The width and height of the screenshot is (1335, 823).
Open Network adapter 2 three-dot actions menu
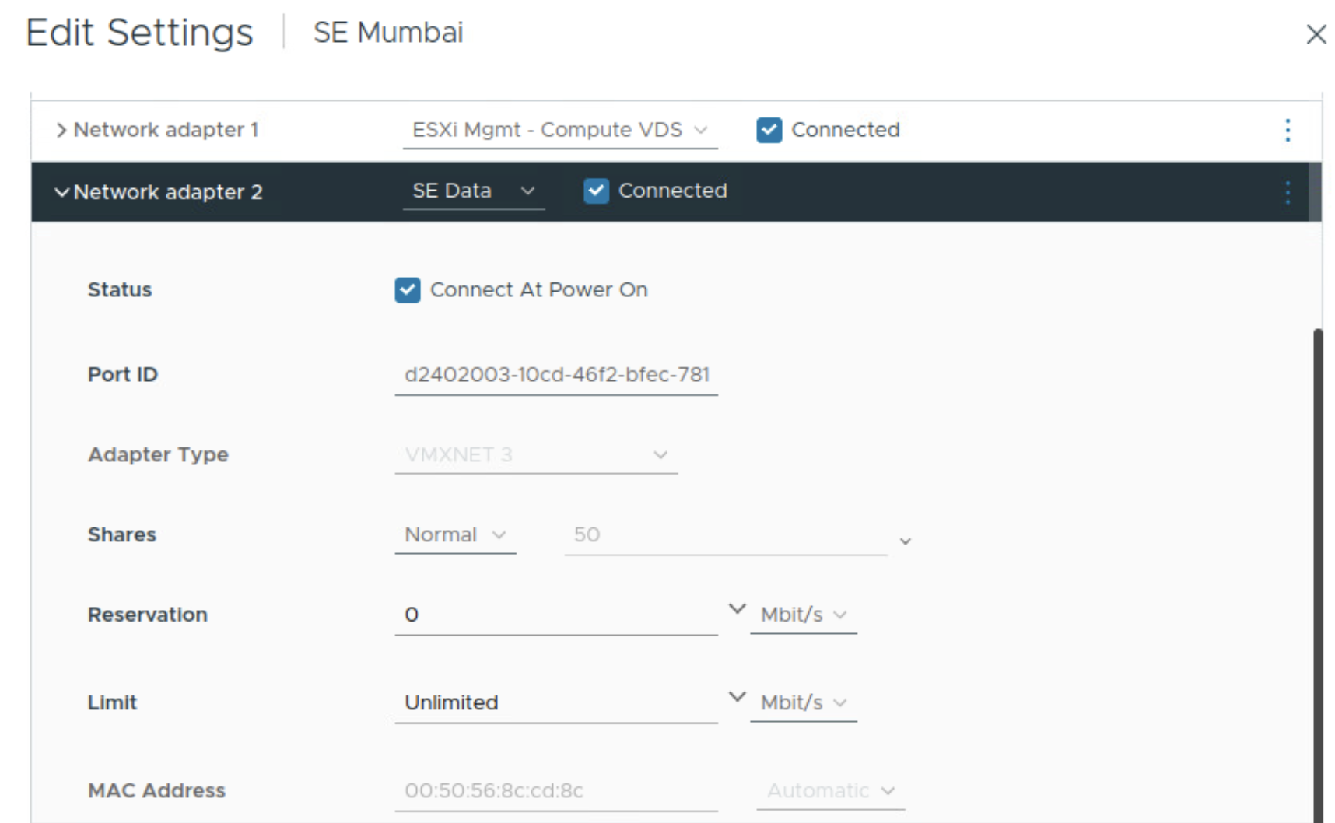[1288, 192]
